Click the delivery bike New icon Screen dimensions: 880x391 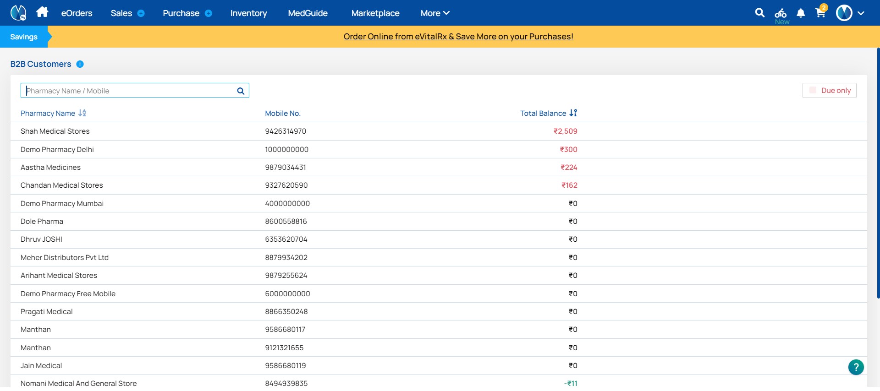(x=781, y=15)
